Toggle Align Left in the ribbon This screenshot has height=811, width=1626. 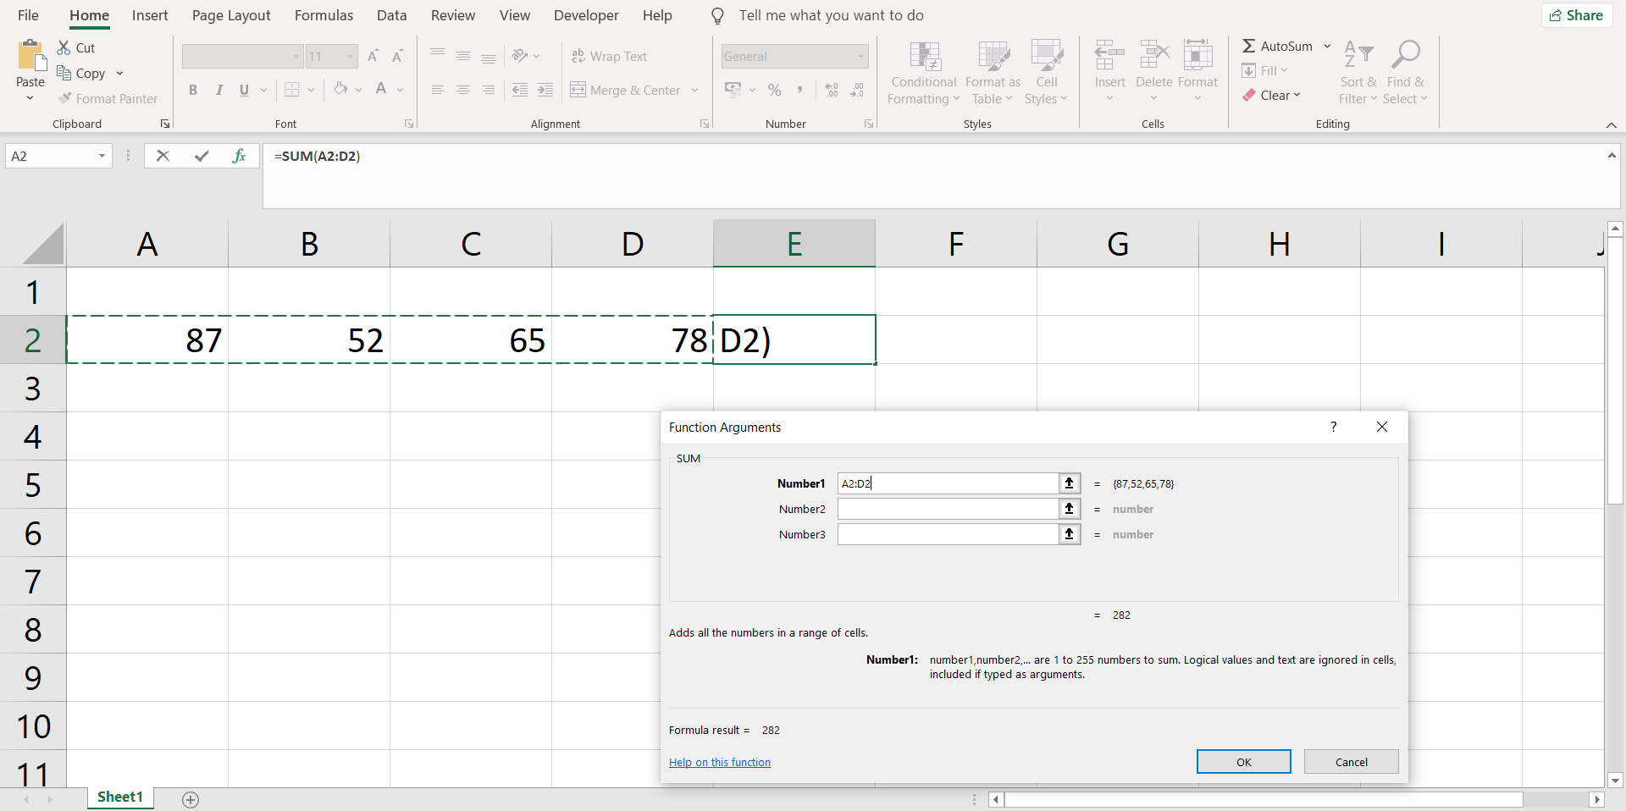(437, 90)
